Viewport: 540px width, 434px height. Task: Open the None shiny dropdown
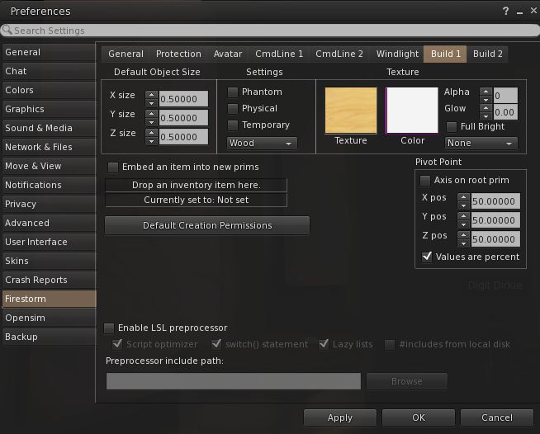pyautogui.click(x=481, y=143)
